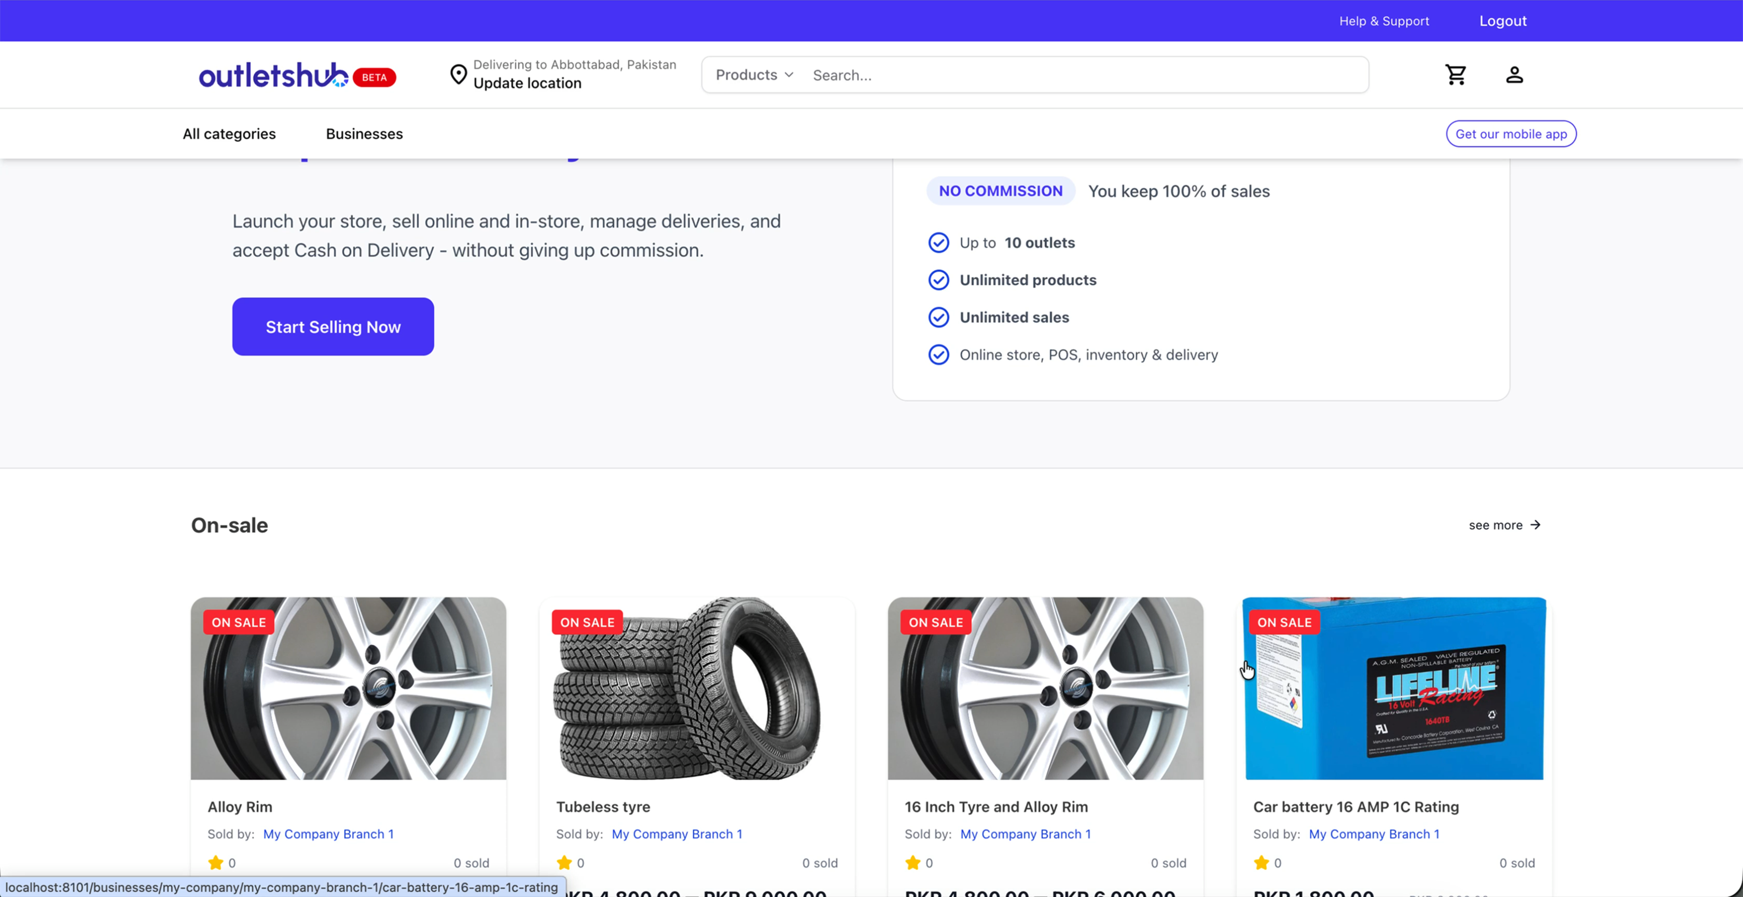
Task: Click the Start Selling Now button
Action: 333,327
